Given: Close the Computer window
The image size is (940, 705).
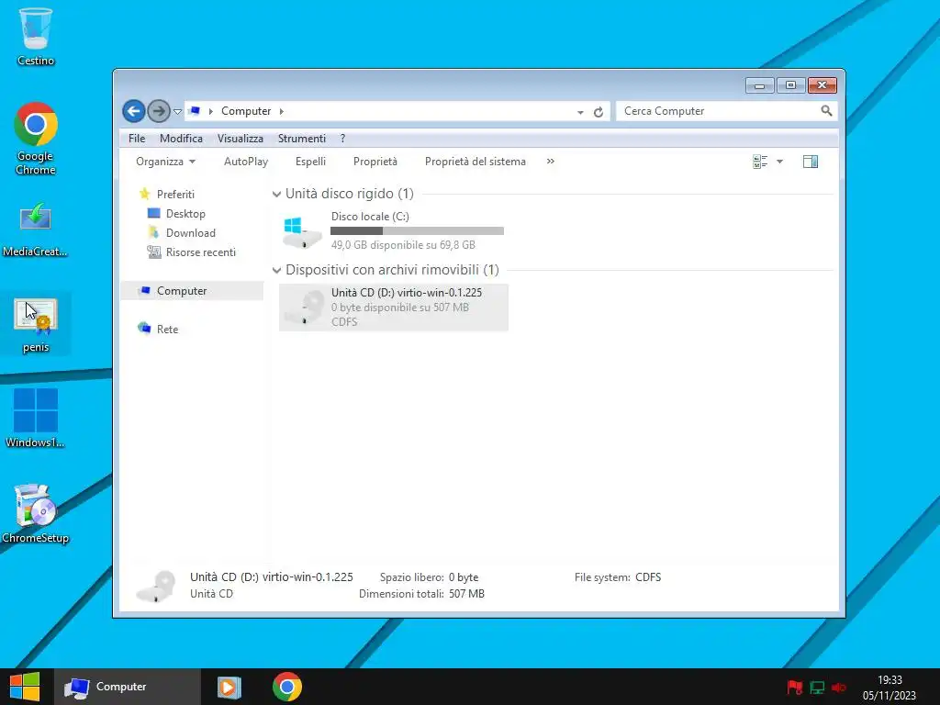Looking at the screenshot, I should pos(822,85).
